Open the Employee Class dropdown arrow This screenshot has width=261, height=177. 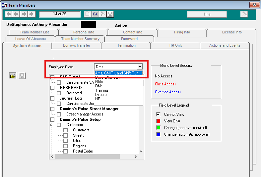(x=140, y=67)
